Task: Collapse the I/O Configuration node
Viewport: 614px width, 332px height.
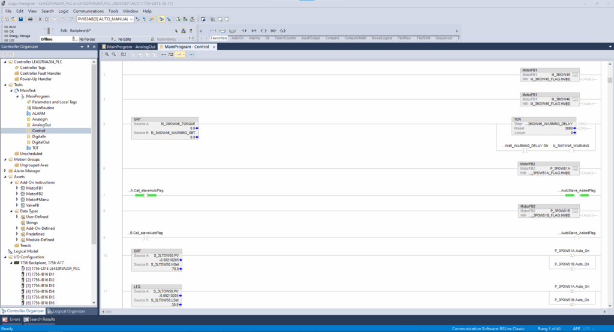Action: [x=5, y=257]
